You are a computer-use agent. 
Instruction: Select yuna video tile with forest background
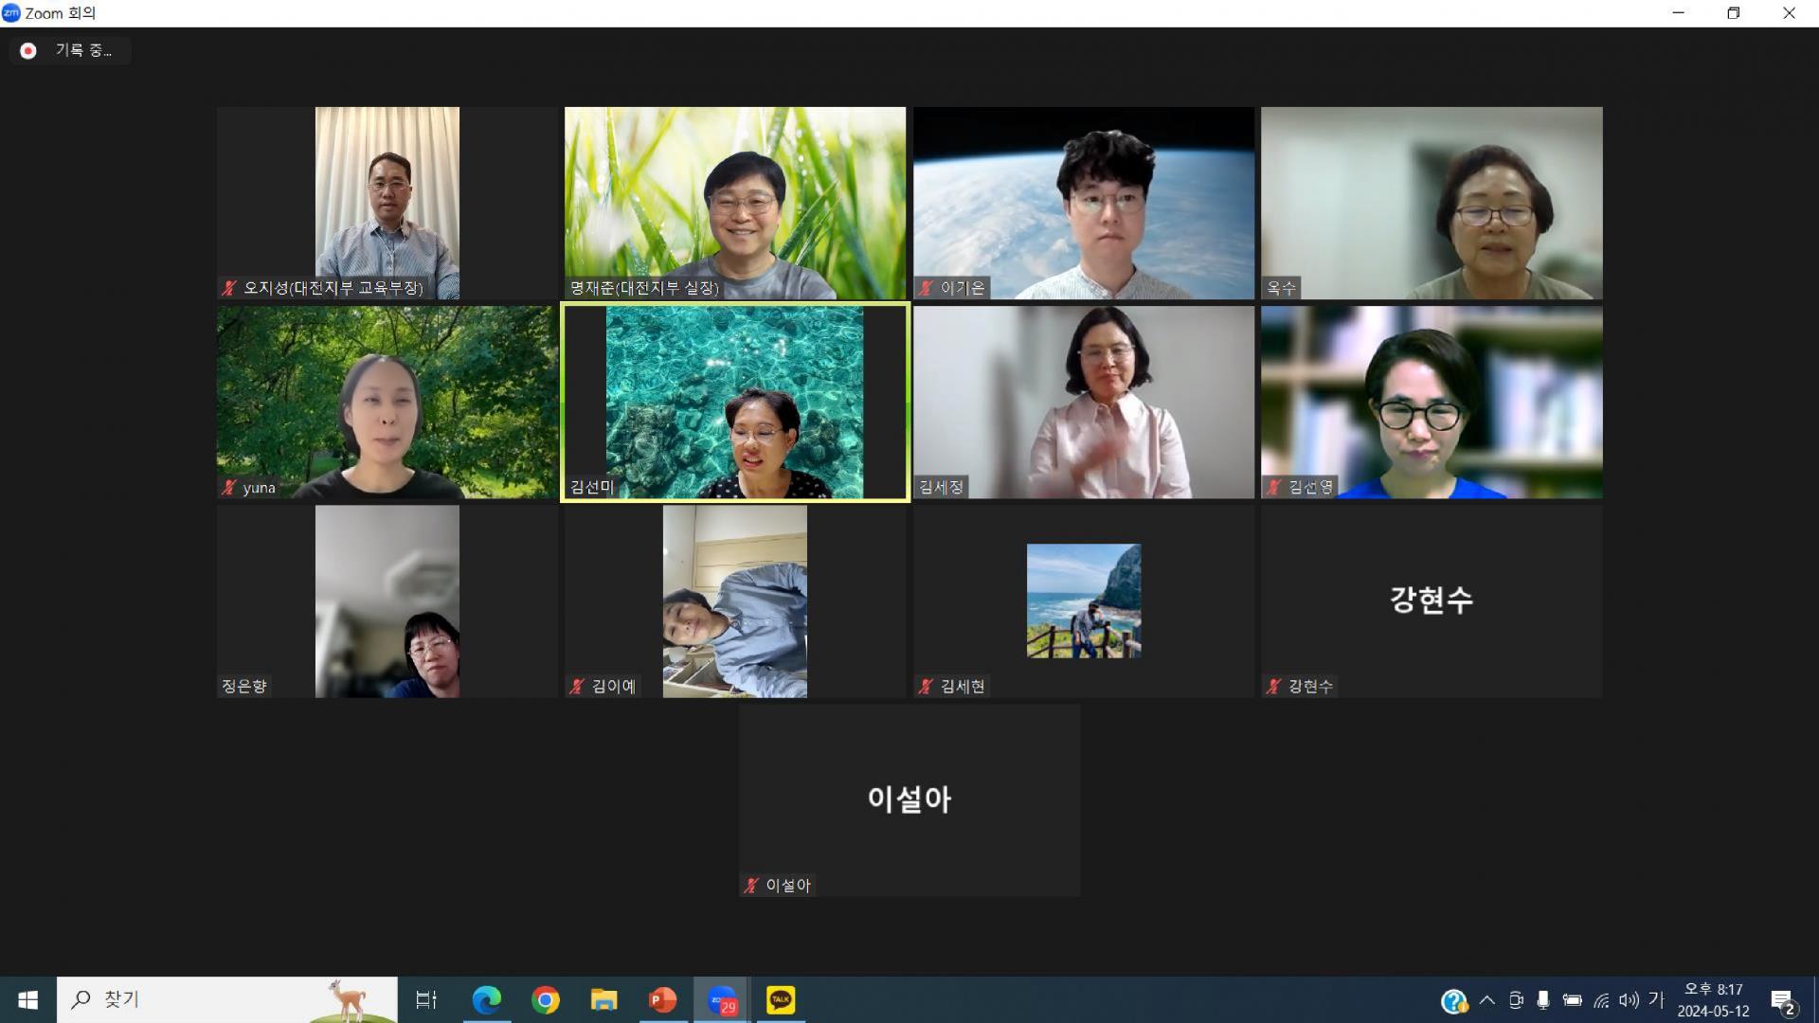click(x=387, y=403)
